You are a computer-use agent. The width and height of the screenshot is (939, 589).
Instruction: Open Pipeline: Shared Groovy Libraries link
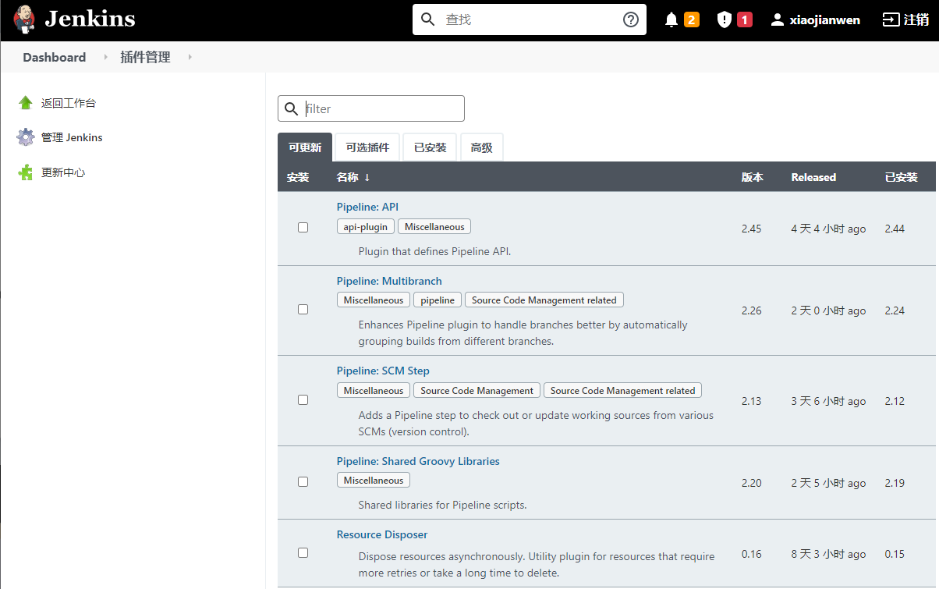[x=418, y=461]
